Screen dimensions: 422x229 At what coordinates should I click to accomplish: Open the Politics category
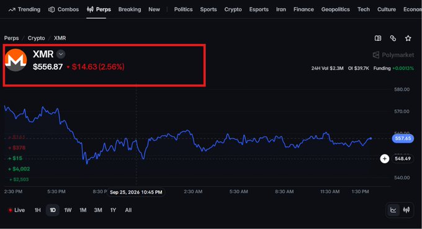click(x=183, y=9)
